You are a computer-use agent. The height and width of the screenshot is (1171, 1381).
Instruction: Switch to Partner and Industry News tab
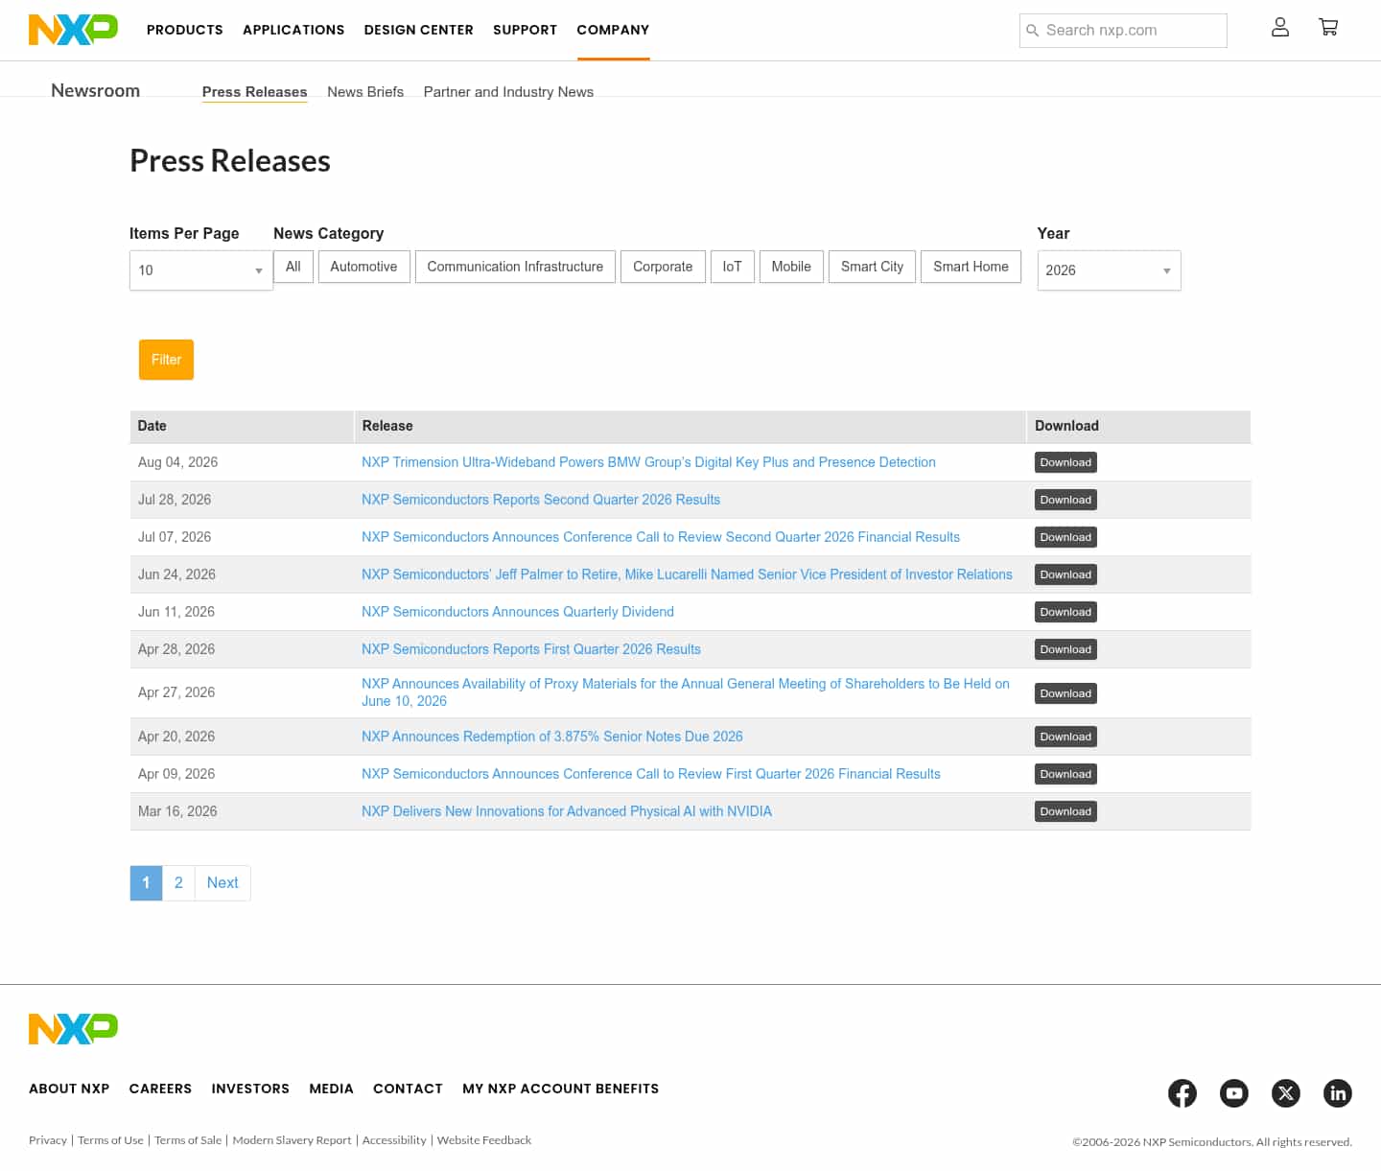point(508,92)
